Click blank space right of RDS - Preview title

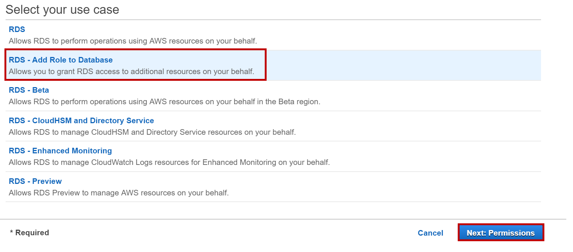click(x=297, y=181)
